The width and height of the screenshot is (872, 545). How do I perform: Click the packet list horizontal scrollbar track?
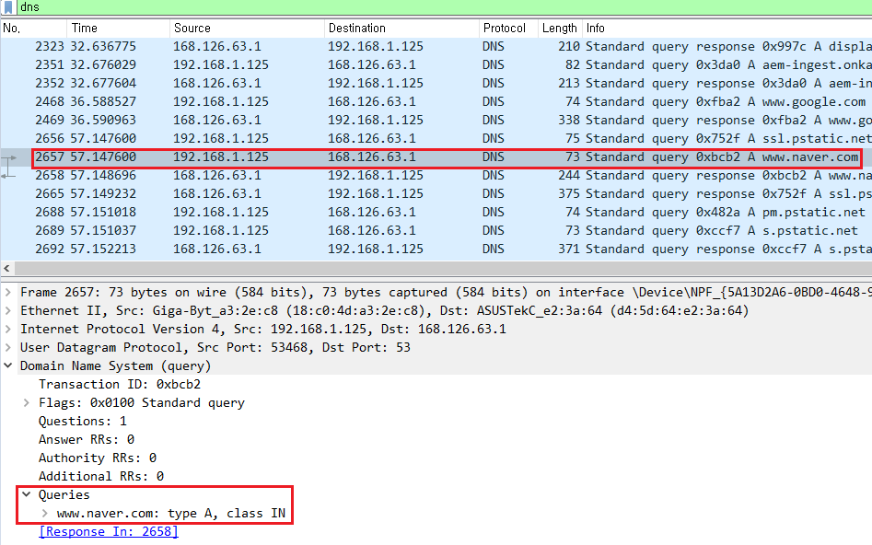coord(443,269)
